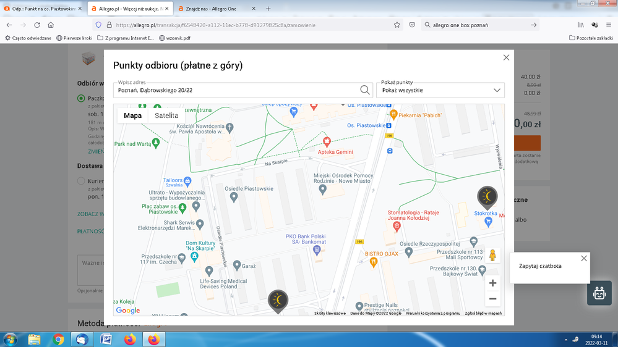Click the browser search box
Viewport: 618px width, 347px height.
480,25
